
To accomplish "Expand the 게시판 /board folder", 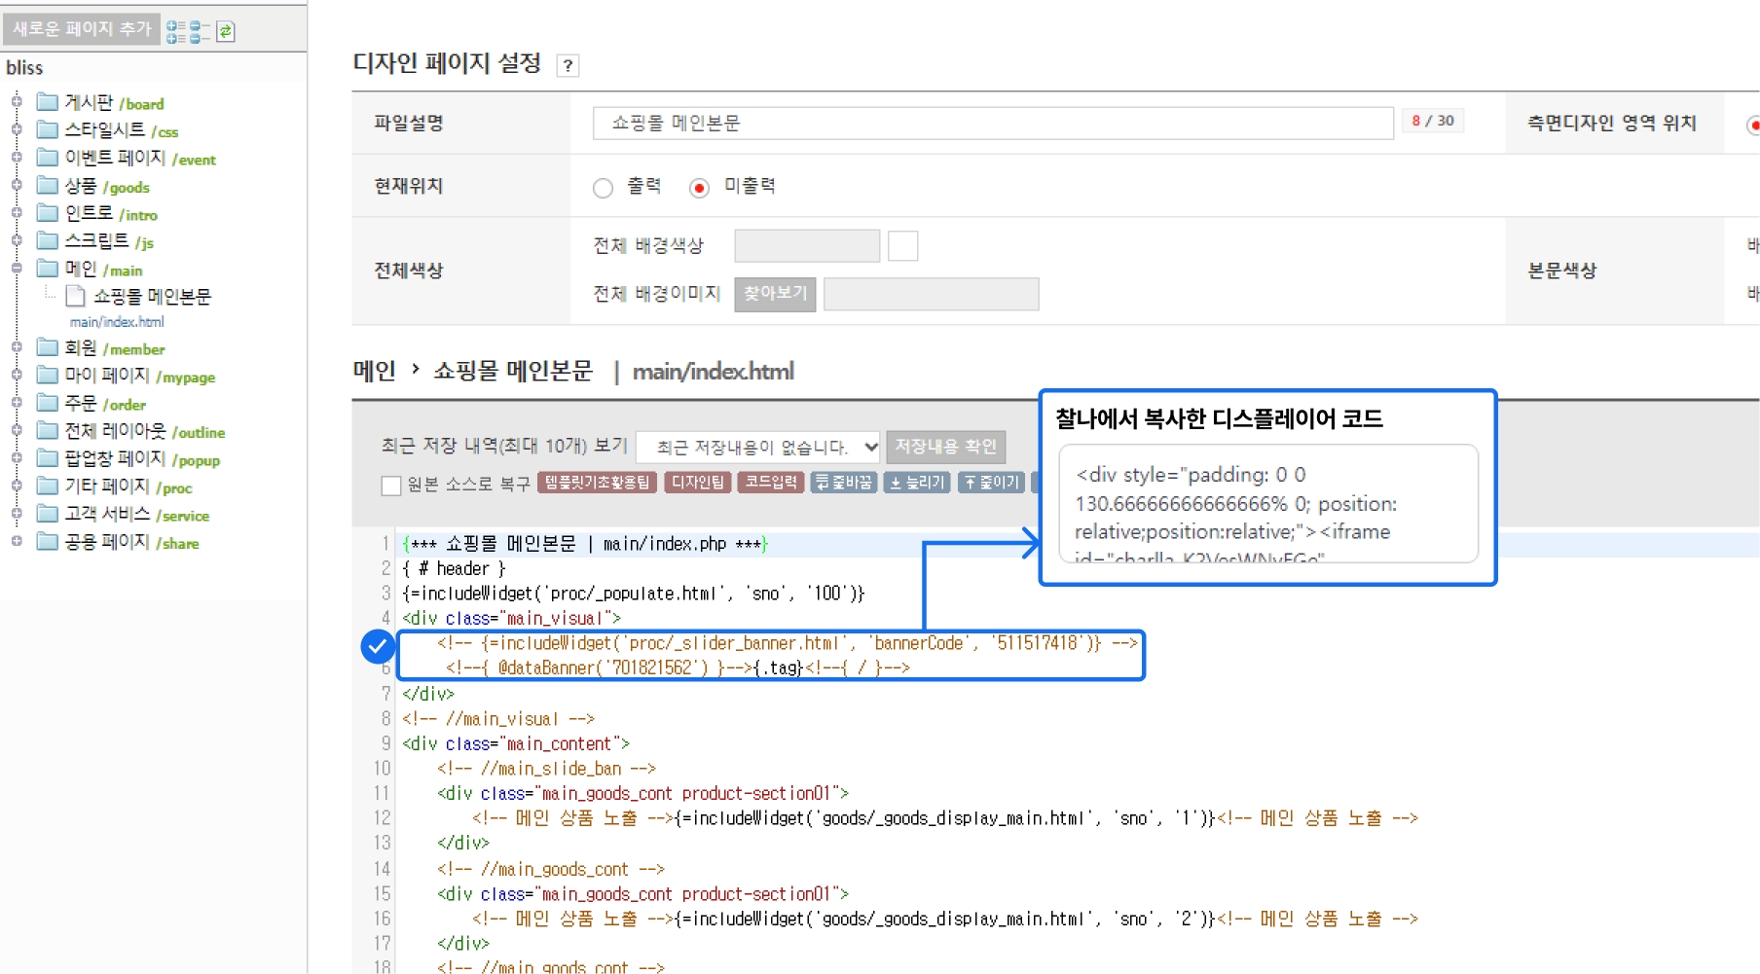I will coord(17,101).
